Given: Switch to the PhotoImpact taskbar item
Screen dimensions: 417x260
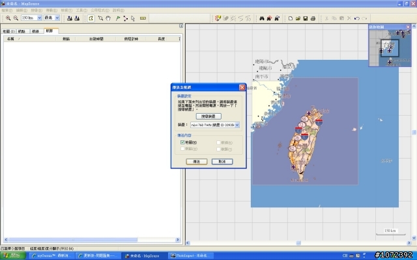Looking at the screenshot, I should pos(192,255).
